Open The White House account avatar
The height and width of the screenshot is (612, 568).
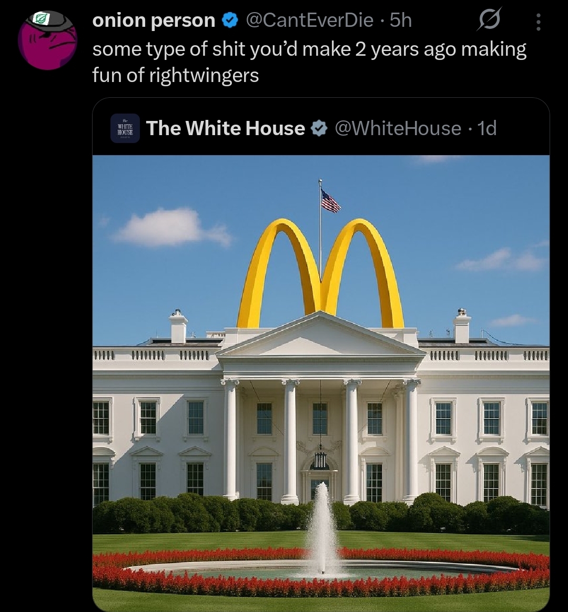(x=125, y=128)
